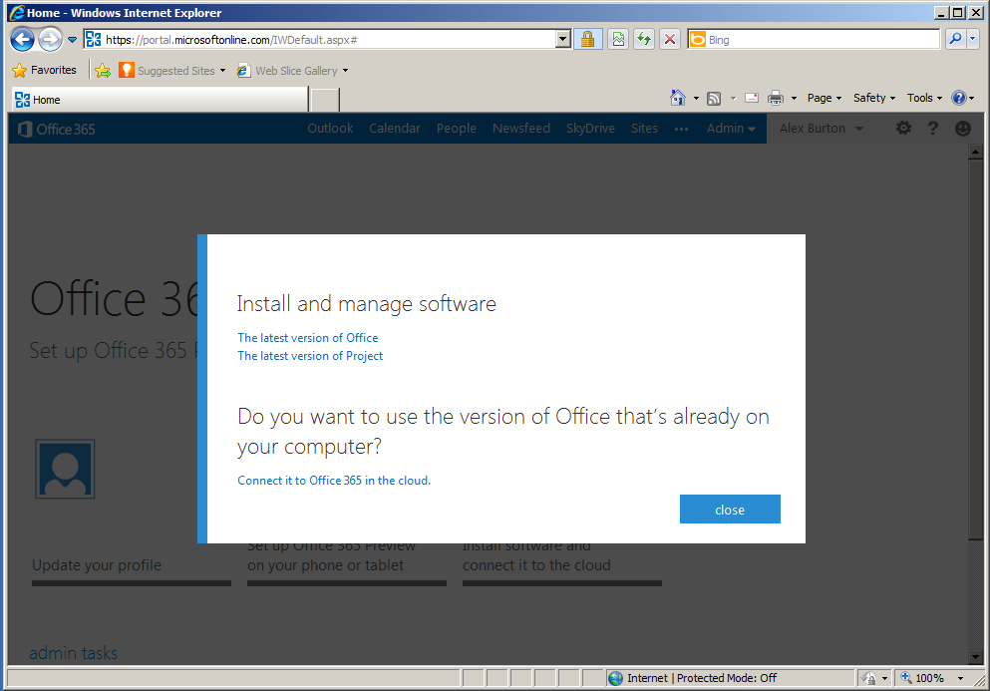Click the Print icon
This screenshot has height=691, width=990.
(x=776, y=98)
